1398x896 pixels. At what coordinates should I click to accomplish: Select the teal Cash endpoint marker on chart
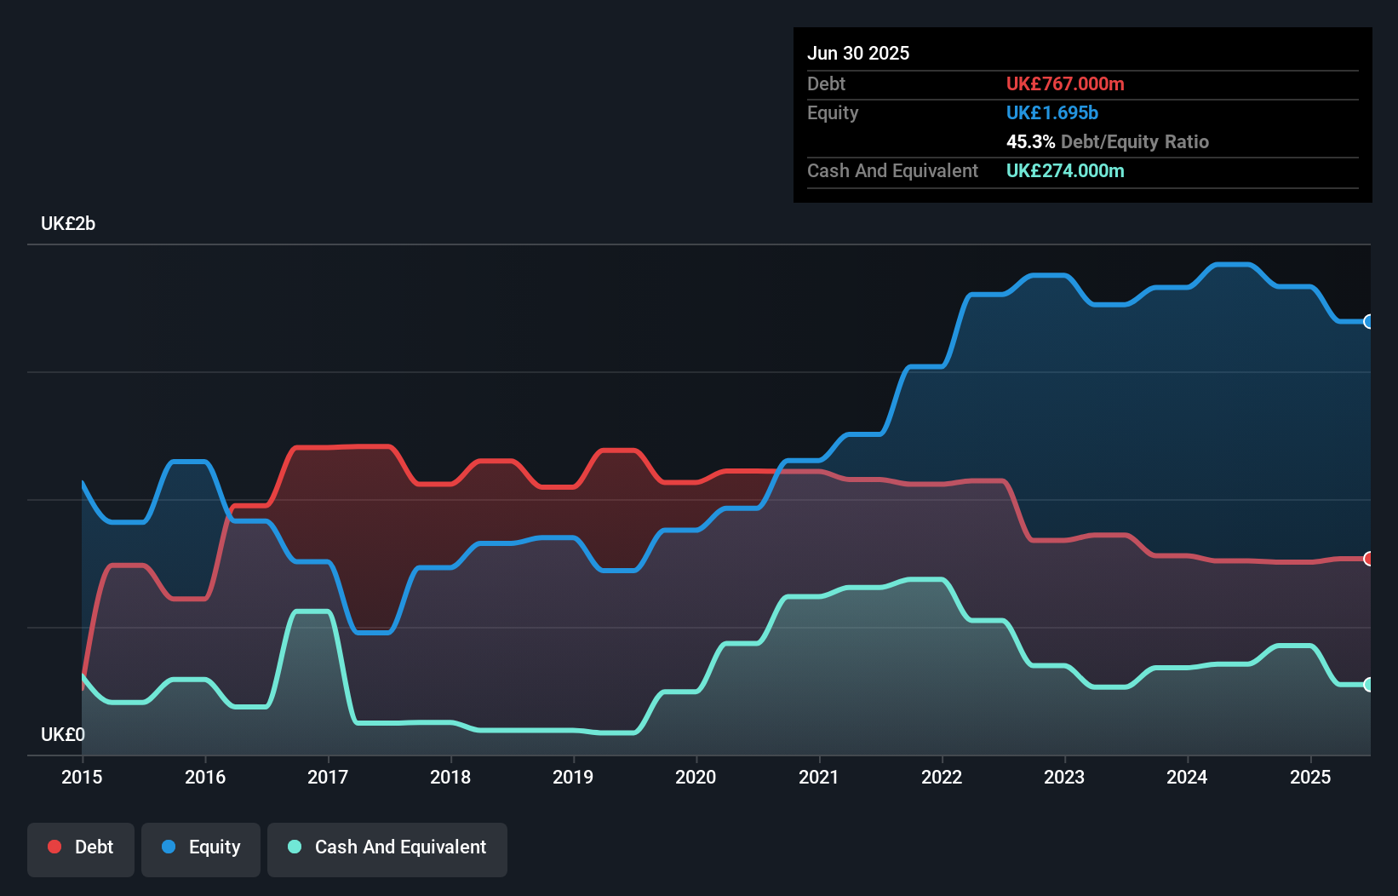click(1368, 684)
